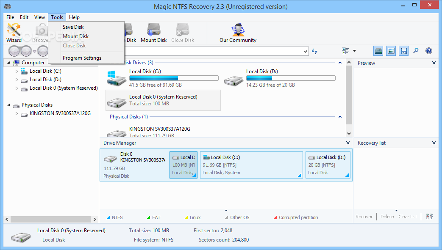442x250 pixels.
Task: Click the Close Disk toolbar icon
Action: coord(182,33)
